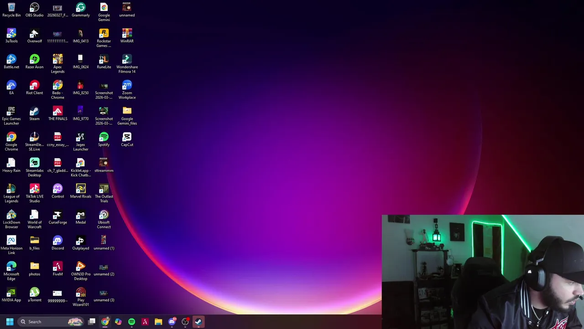This screenshot has width=584, height=329.
Task: Open the b_files folder on desktop
Action: pos(34,243)
